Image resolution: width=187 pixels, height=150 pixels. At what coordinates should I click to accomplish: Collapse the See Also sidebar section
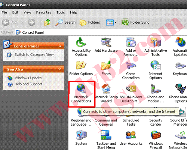pos(60,69)
